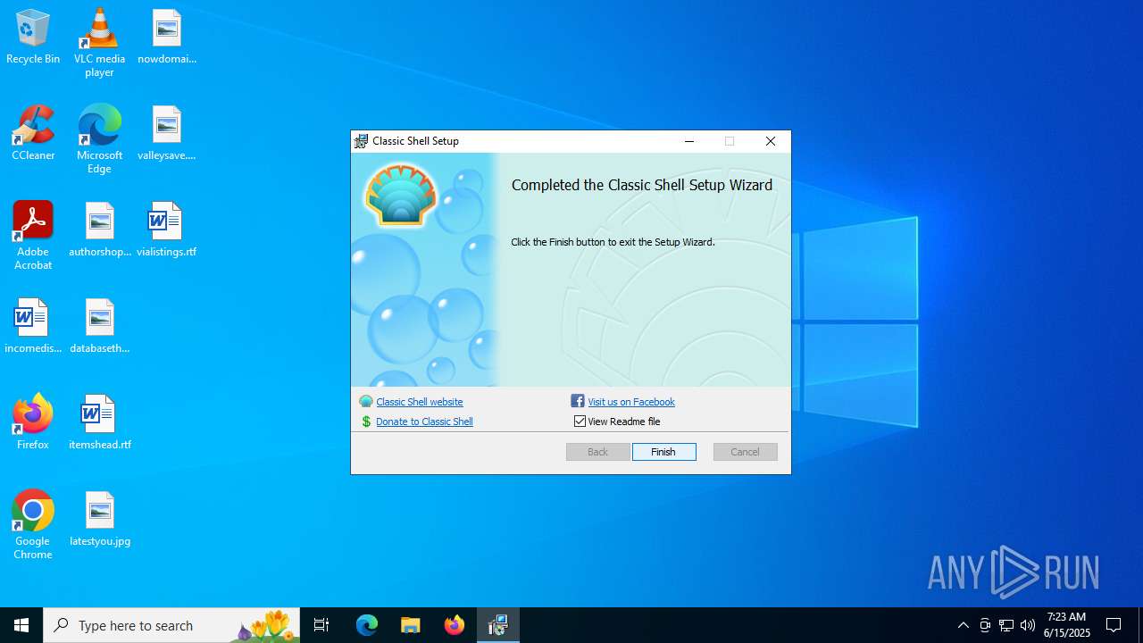Viewport: 1143px width, 643px height.
Task: Click the Classic Shell Setup taskbar item
Action: pos(498,625)
